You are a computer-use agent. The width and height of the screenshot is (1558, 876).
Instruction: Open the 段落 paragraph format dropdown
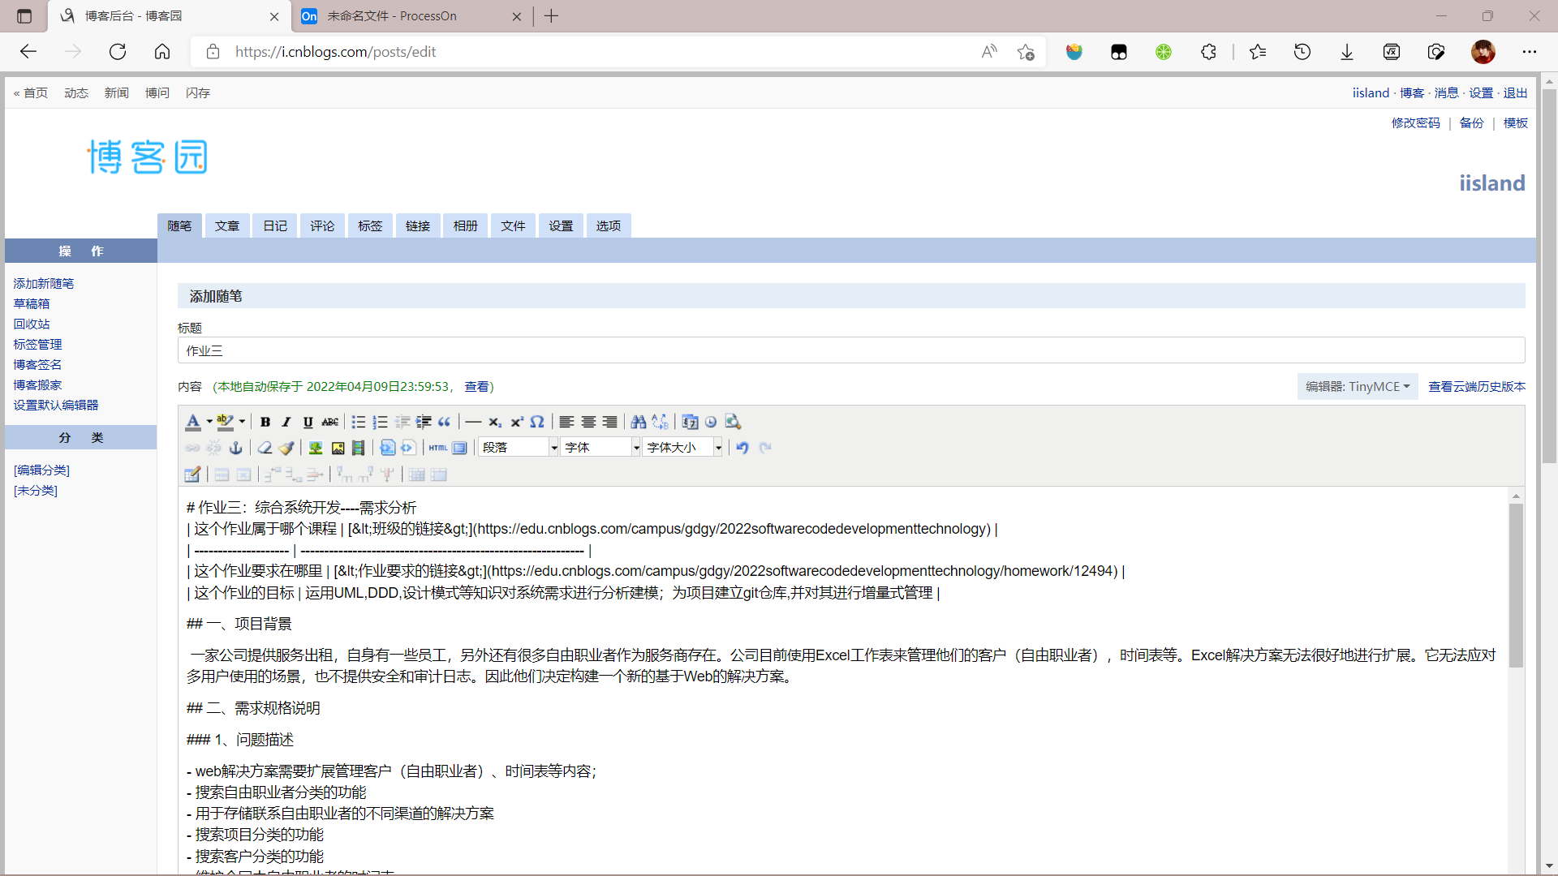tap(554, 448)
